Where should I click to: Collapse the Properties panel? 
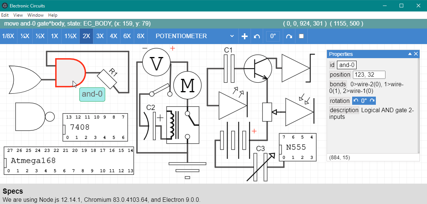[x=410, y=54]
